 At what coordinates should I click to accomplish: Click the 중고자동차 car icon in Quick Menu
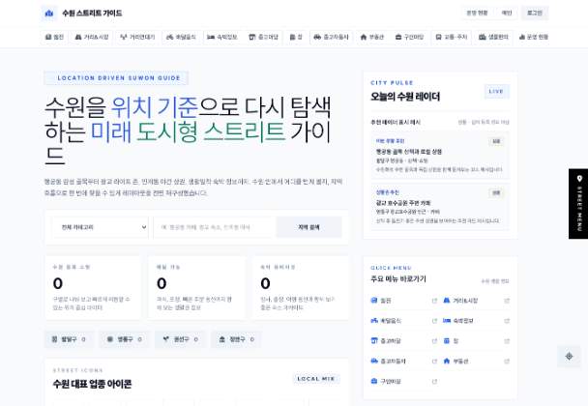tap(374, 361)
